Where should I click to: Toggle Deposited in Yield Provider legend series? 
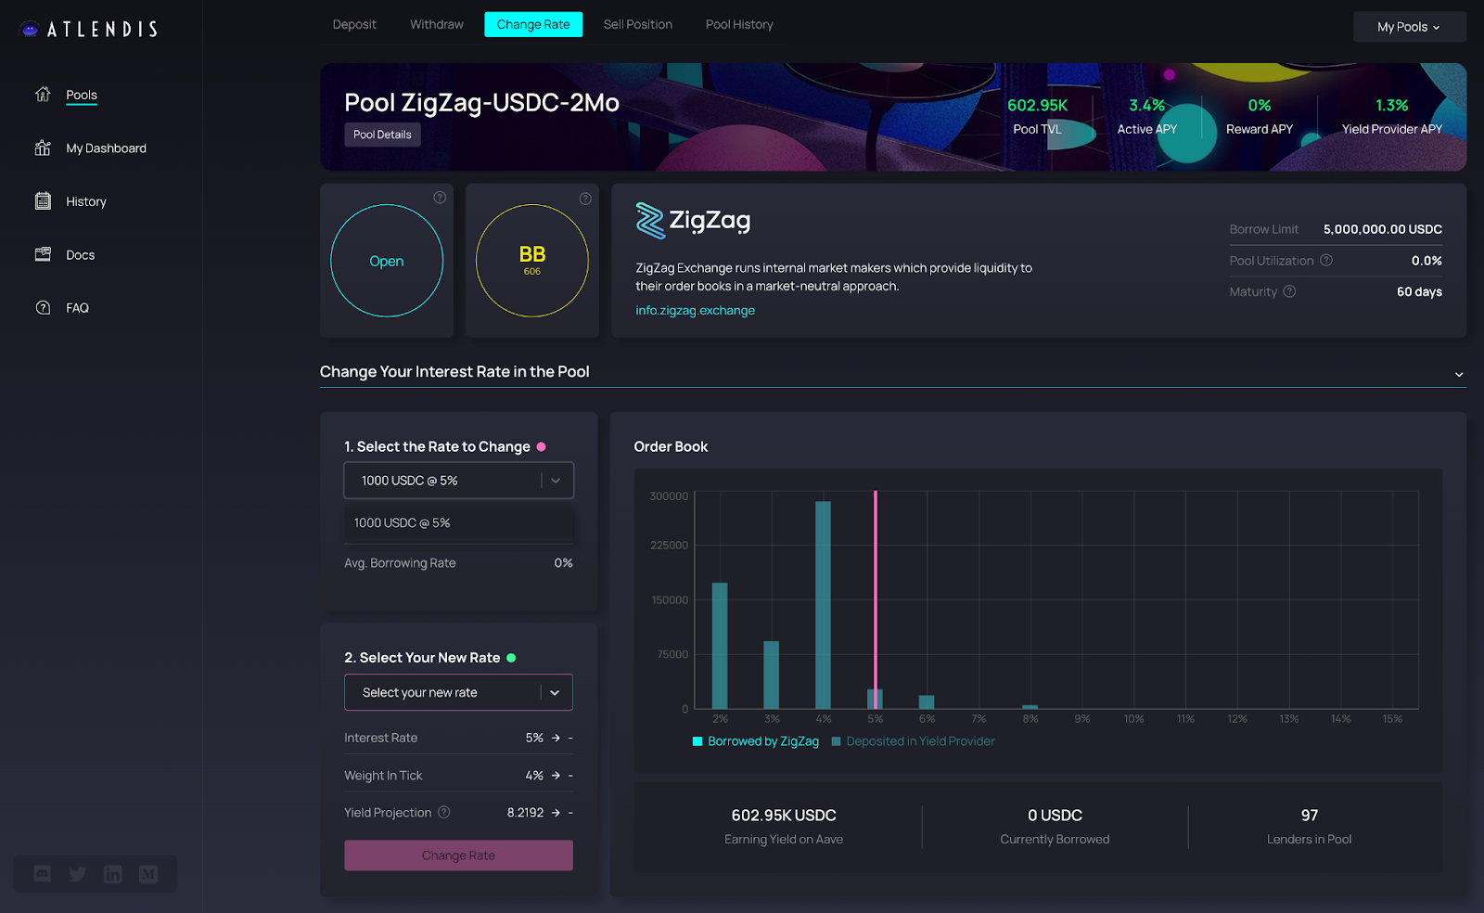913,741
